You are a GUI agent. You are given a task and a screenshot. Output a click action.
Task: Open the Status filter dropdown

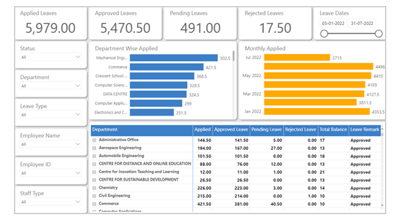pyautogui.click(x=50, y=57)
